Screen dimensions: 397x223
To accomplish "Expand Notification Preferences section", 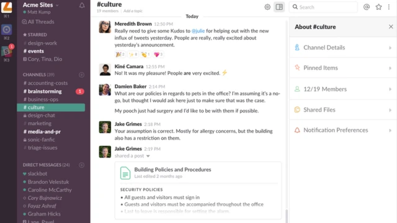I will [343, 130].
